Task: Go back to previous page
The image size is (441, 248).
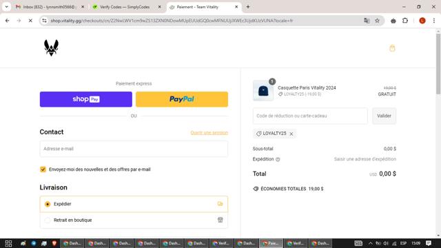Action: (8, 21)
